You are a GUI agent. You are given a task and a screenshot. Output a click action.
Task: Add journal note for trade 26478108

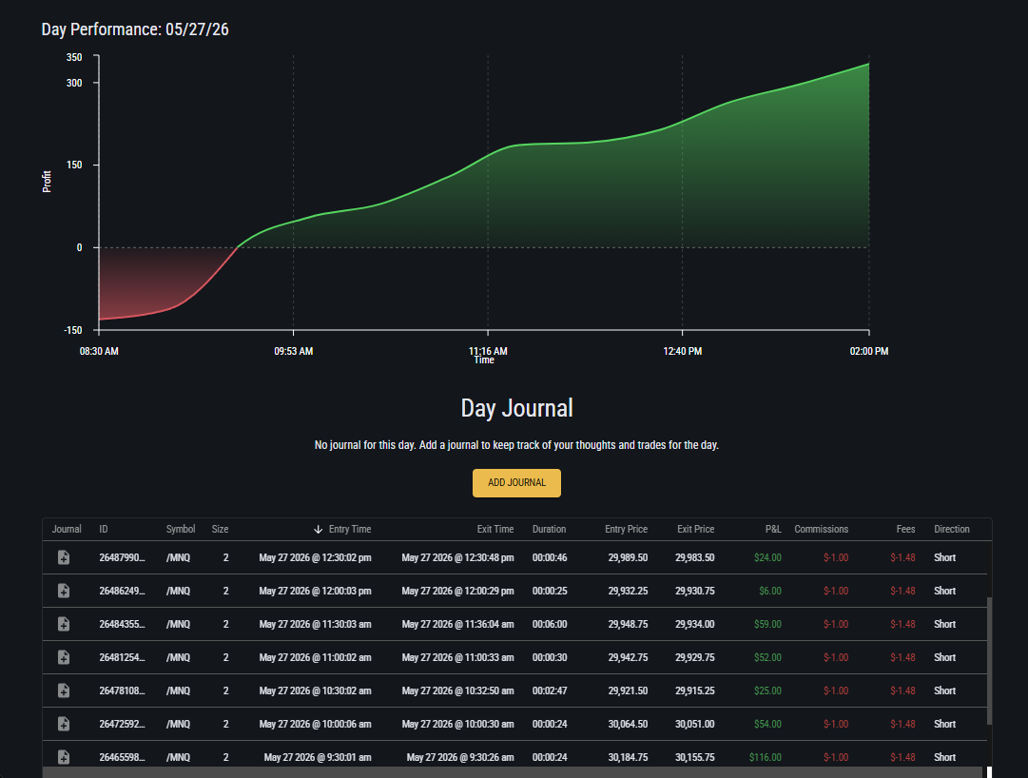tap(64, 690)
